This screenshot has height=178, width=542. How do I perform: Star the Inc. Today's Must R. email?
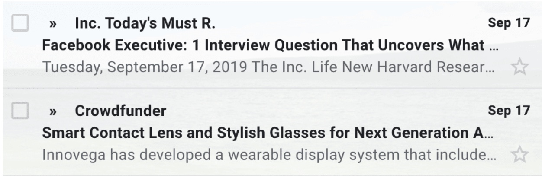(519, 67)
